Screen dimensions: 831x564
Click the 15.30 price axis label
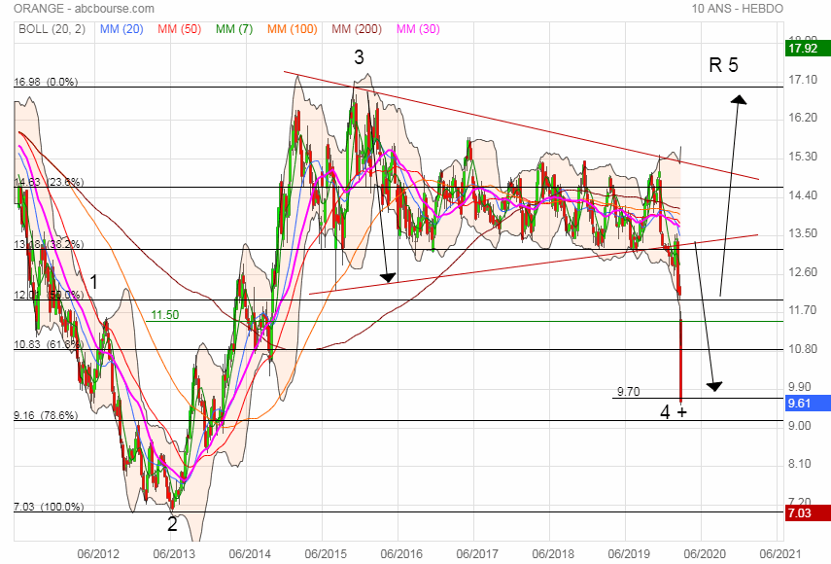[x=803, y=157]
